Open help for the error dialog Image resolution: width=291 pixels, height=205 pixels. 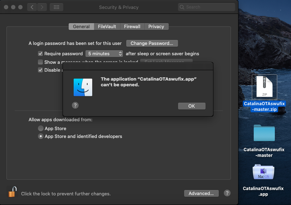click(x=75, y=106)
